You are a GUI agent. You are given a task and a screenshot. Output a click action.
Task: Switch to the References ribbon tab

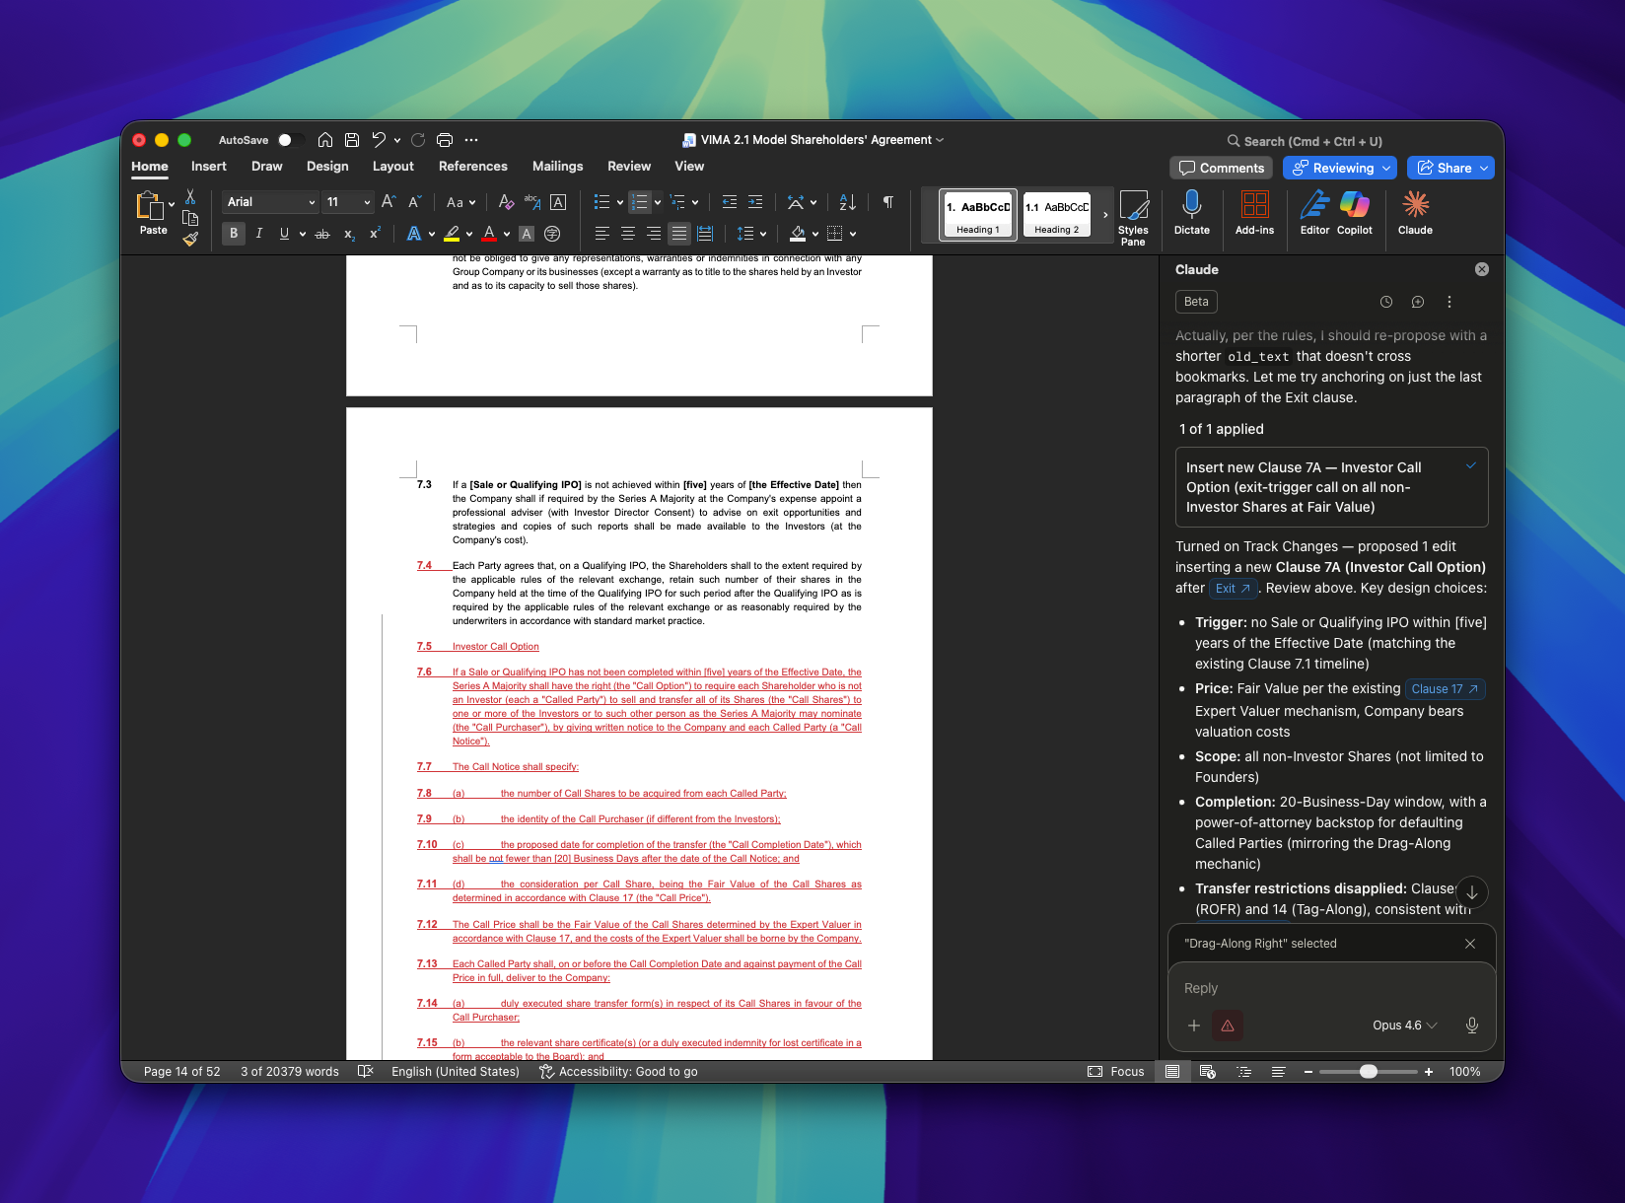click(x=472, y=166)
